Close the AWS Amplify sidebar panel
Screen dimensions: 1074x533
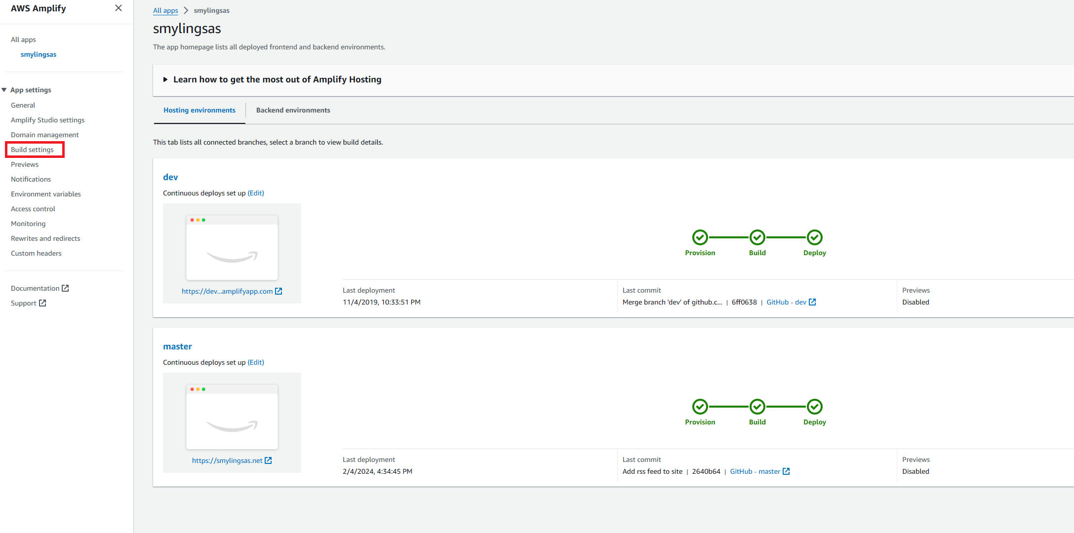[x=119, y=8]
